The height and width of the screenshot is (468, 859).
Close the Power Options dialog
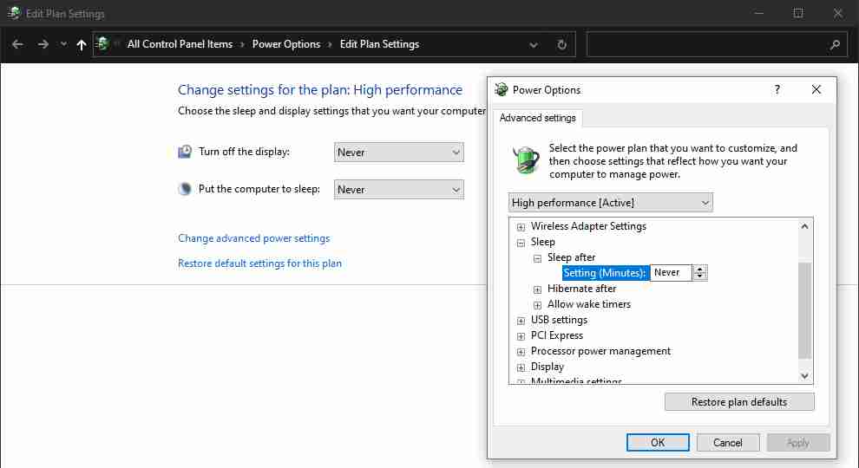tap(816, 89)
